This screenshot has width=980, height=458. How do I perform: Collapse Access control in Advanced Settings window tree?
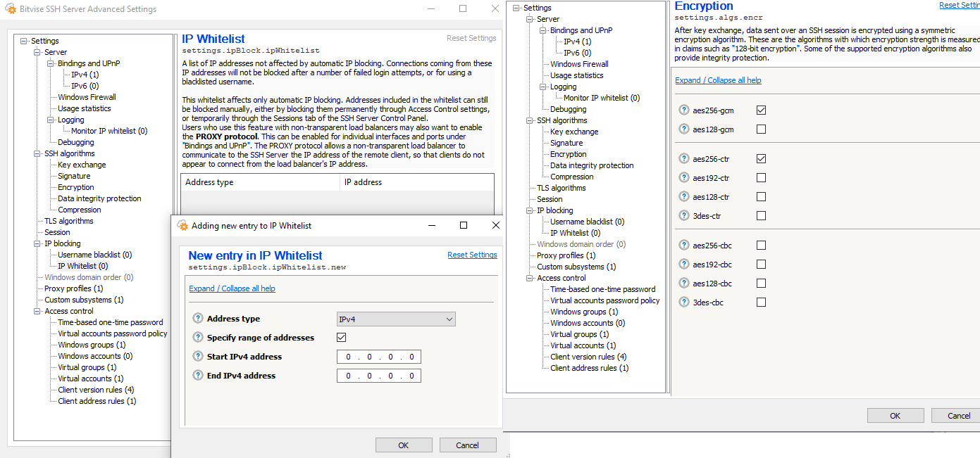tap(37, 311)
